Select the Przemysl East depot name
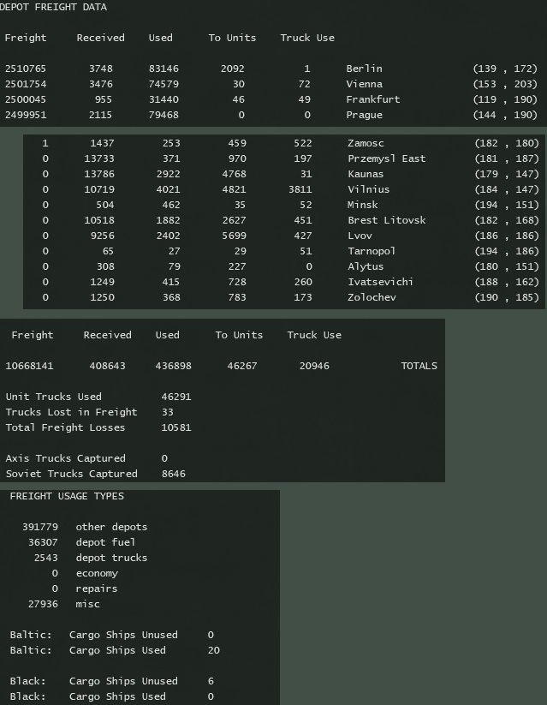This screenshot has width=547, height=705. (x=387, y=158)
